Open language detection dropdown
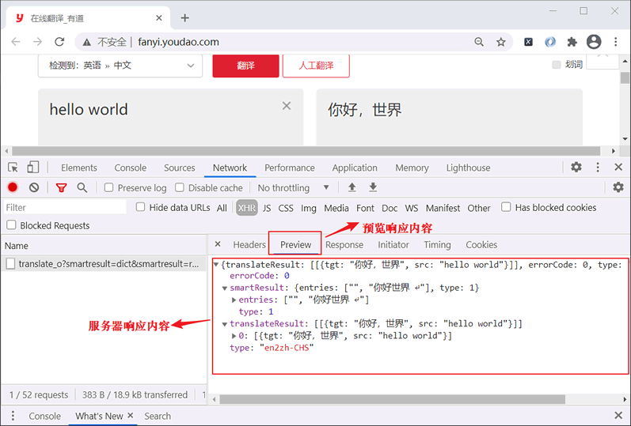The height and width of the screenshot is (426, 631). (x=120, y=66)
